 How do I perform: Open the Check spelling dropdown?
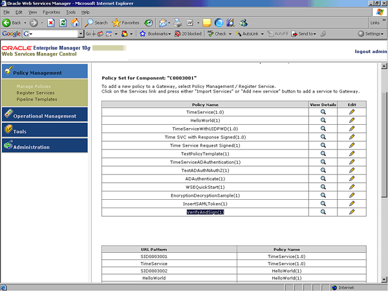(x=230, y=34)
